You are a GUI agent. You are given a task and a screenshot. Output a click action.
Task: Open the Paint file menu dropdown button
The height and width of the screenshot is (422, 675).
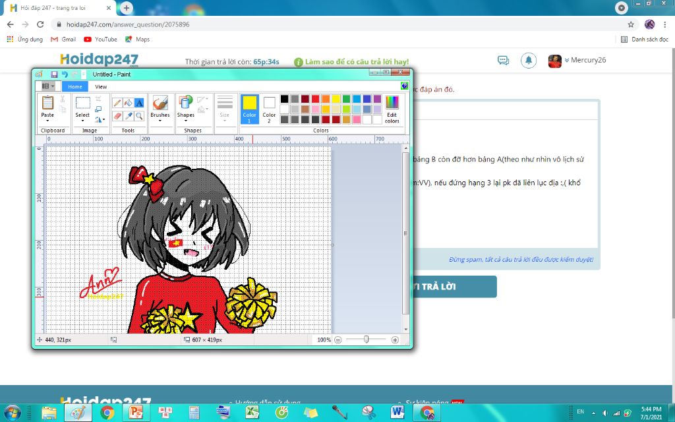pyautogui.click(x=47, y=86)
